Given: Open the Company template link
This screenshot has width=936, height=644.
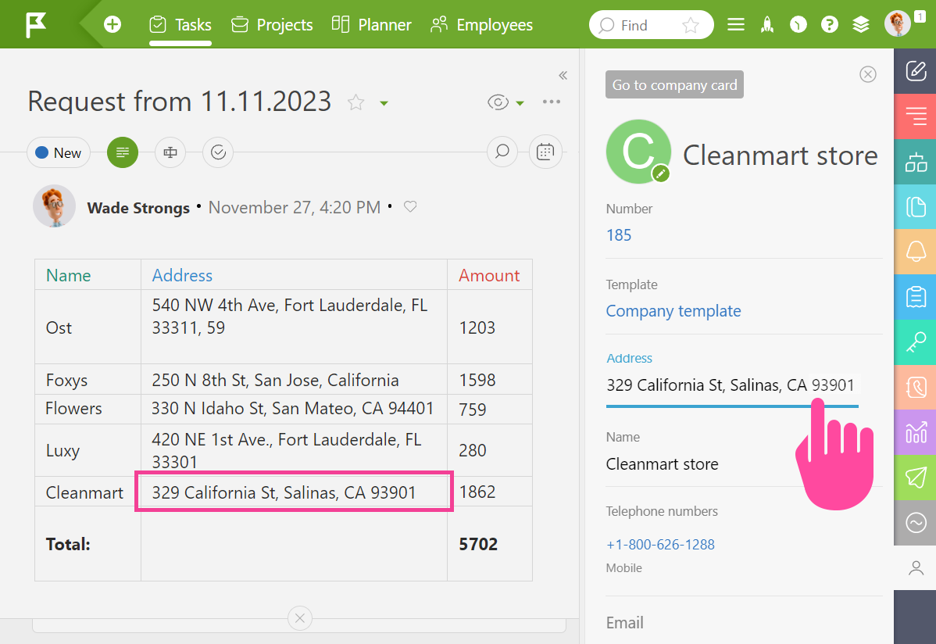Looking at the screenshot, I should [x=673, y=311].
